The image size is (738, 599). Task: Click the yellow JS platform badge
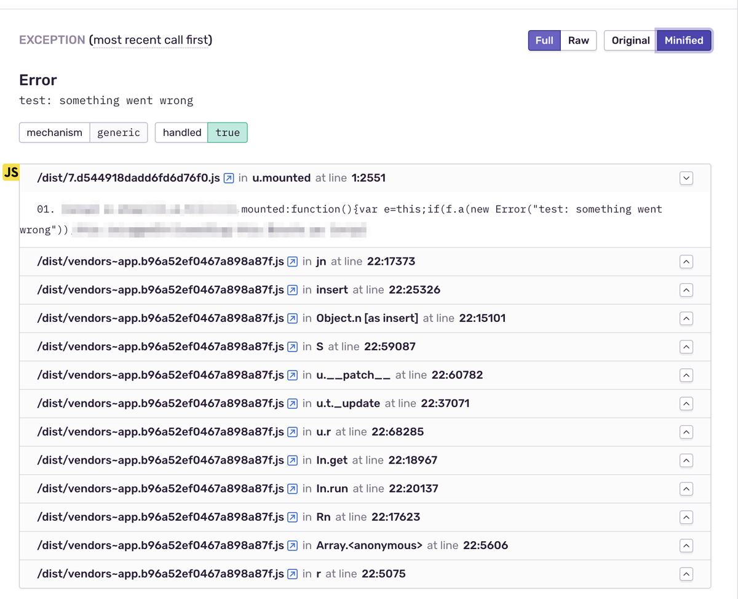point(11,172)
